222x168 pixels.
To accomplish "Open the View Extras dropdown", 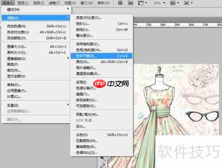I will tap(143, 3).
